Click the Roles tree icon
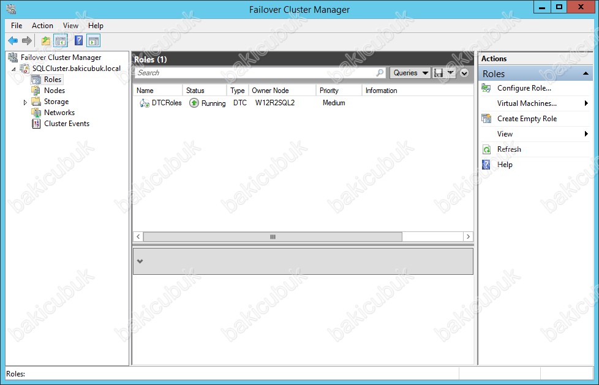Screen dimensions: 599x385 [36, 80]
